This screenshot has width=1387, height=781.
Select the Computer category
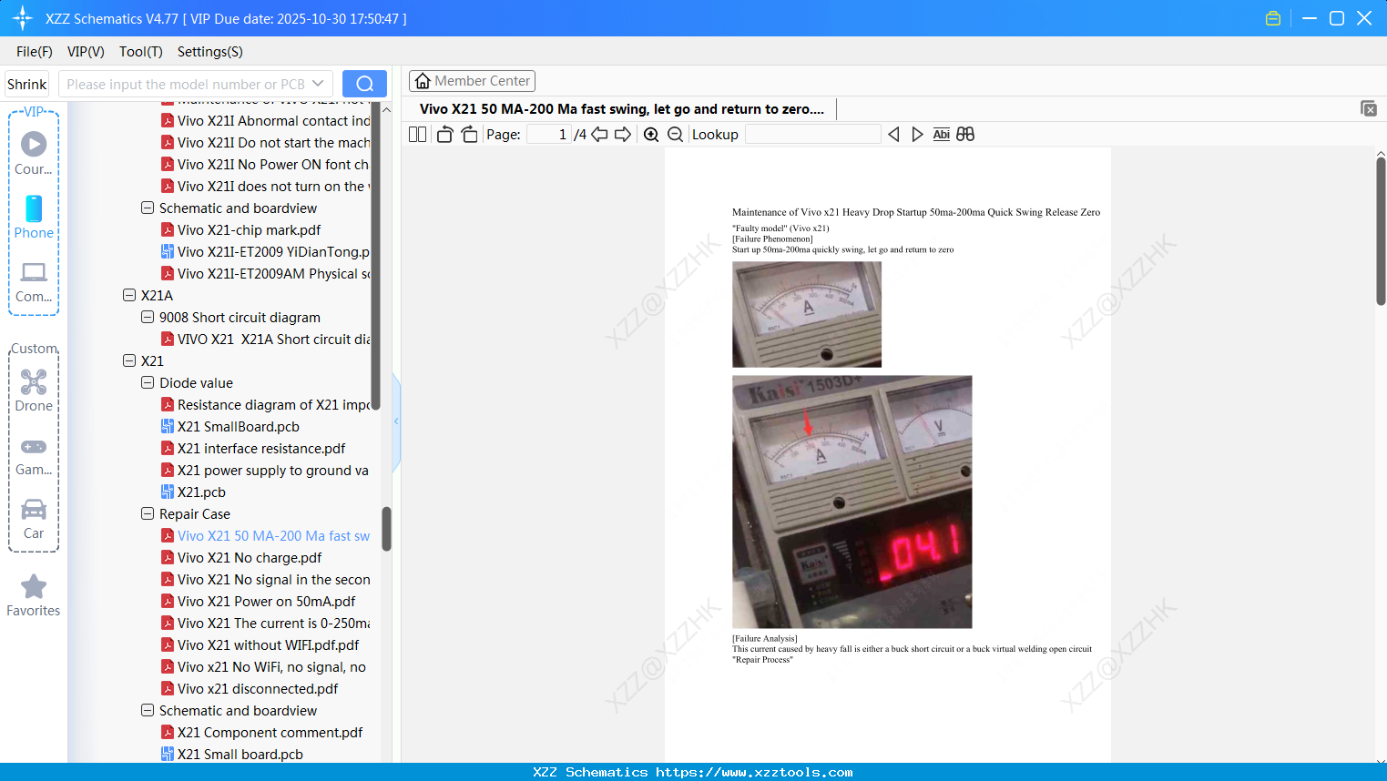(34, 281)
